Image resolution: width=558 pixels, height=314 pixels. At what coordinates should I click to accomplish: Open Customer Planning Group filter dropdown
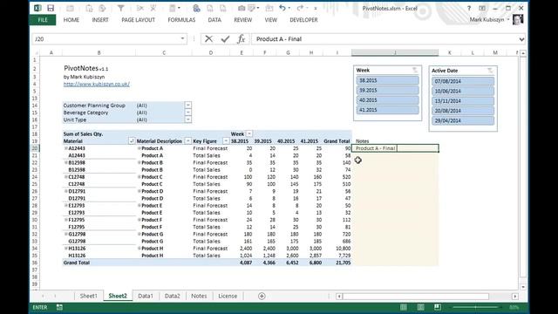point(188,106)
